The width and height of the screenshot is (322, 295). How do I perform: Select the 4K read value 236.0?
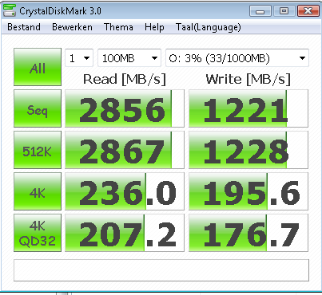[x=125, y=191]
